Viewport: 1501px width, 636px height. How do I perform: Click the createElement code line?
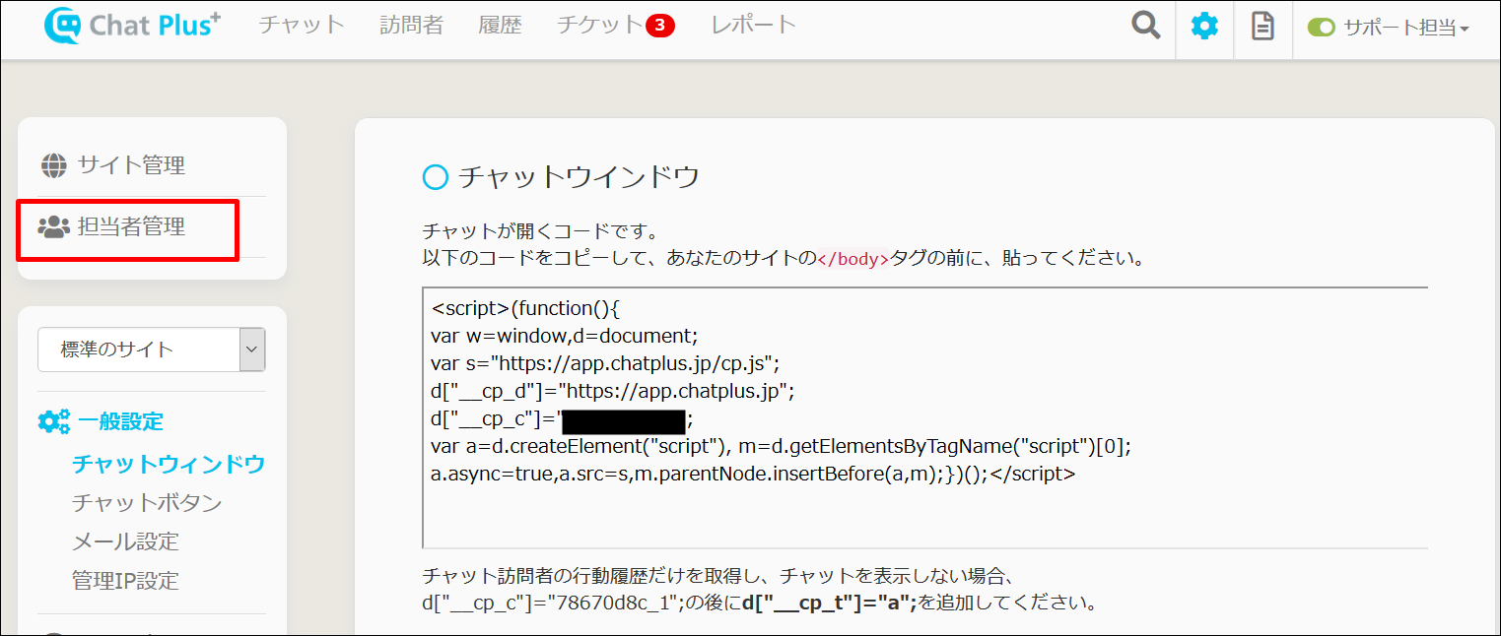(781, 446)
